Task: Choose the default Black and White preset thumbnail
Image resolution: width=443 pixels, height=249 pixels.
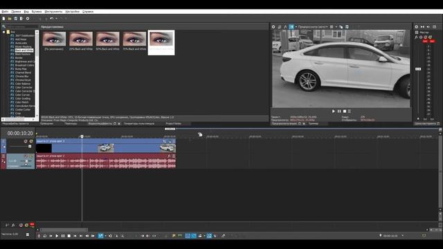Action: [x=54, y=39]
